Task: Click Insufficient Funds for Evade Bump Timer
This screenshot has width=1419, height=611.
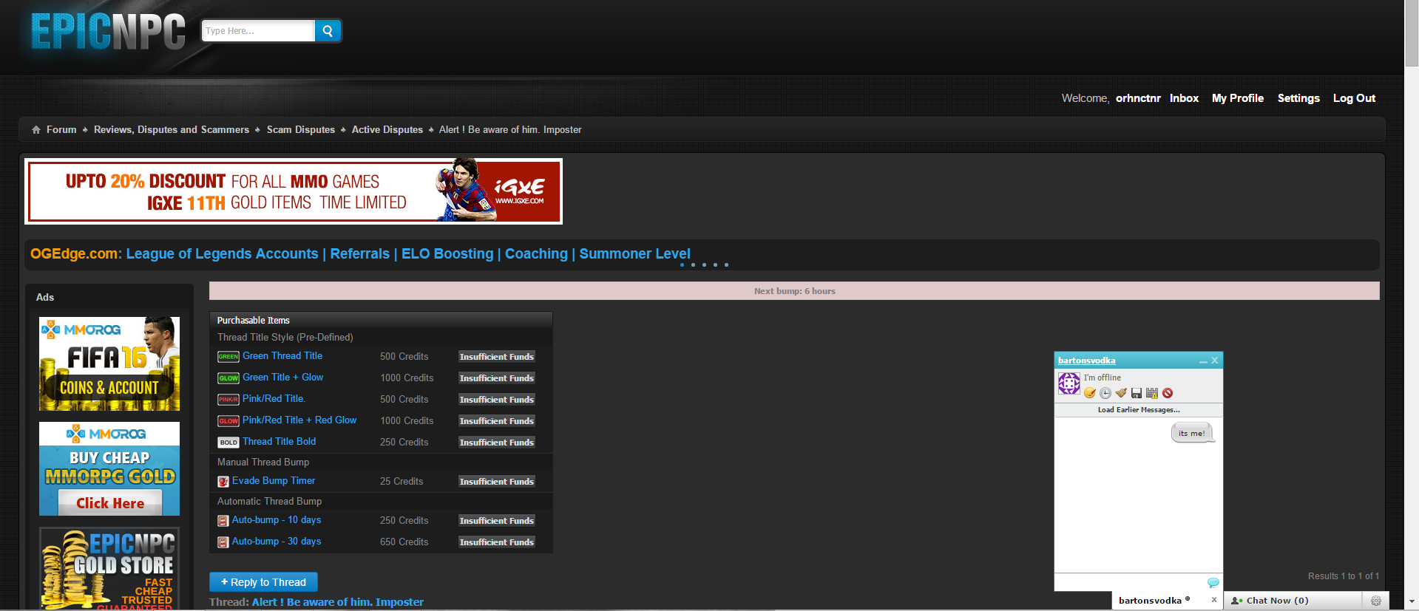Action: tap(496, 482)
